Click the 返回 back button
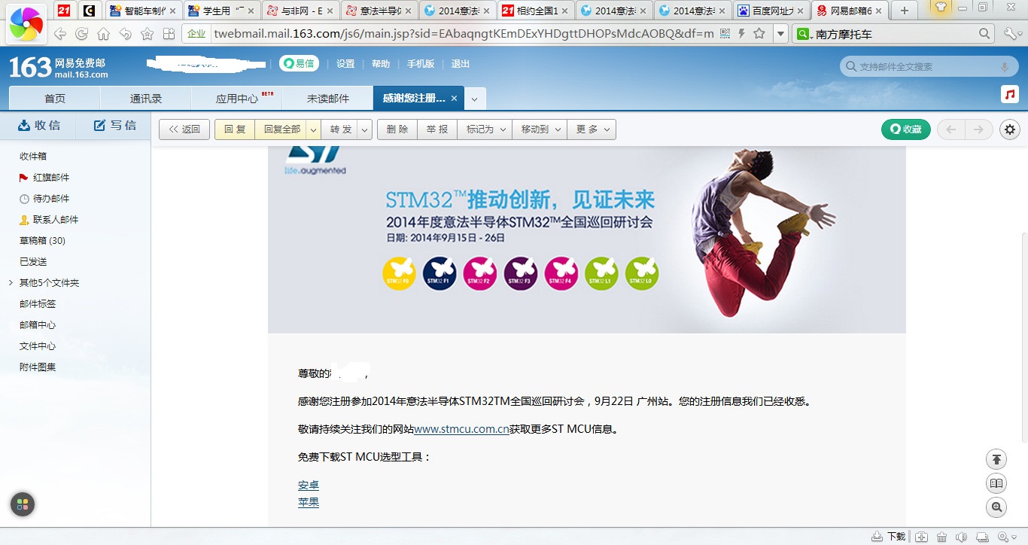The height and width of the screenshot is (545, 1028). [x=184, y=129]
